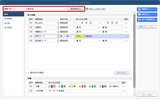Toggle the 黄 sticky note checkbox
Screen dimensions: 160x99
pos(70,86)
